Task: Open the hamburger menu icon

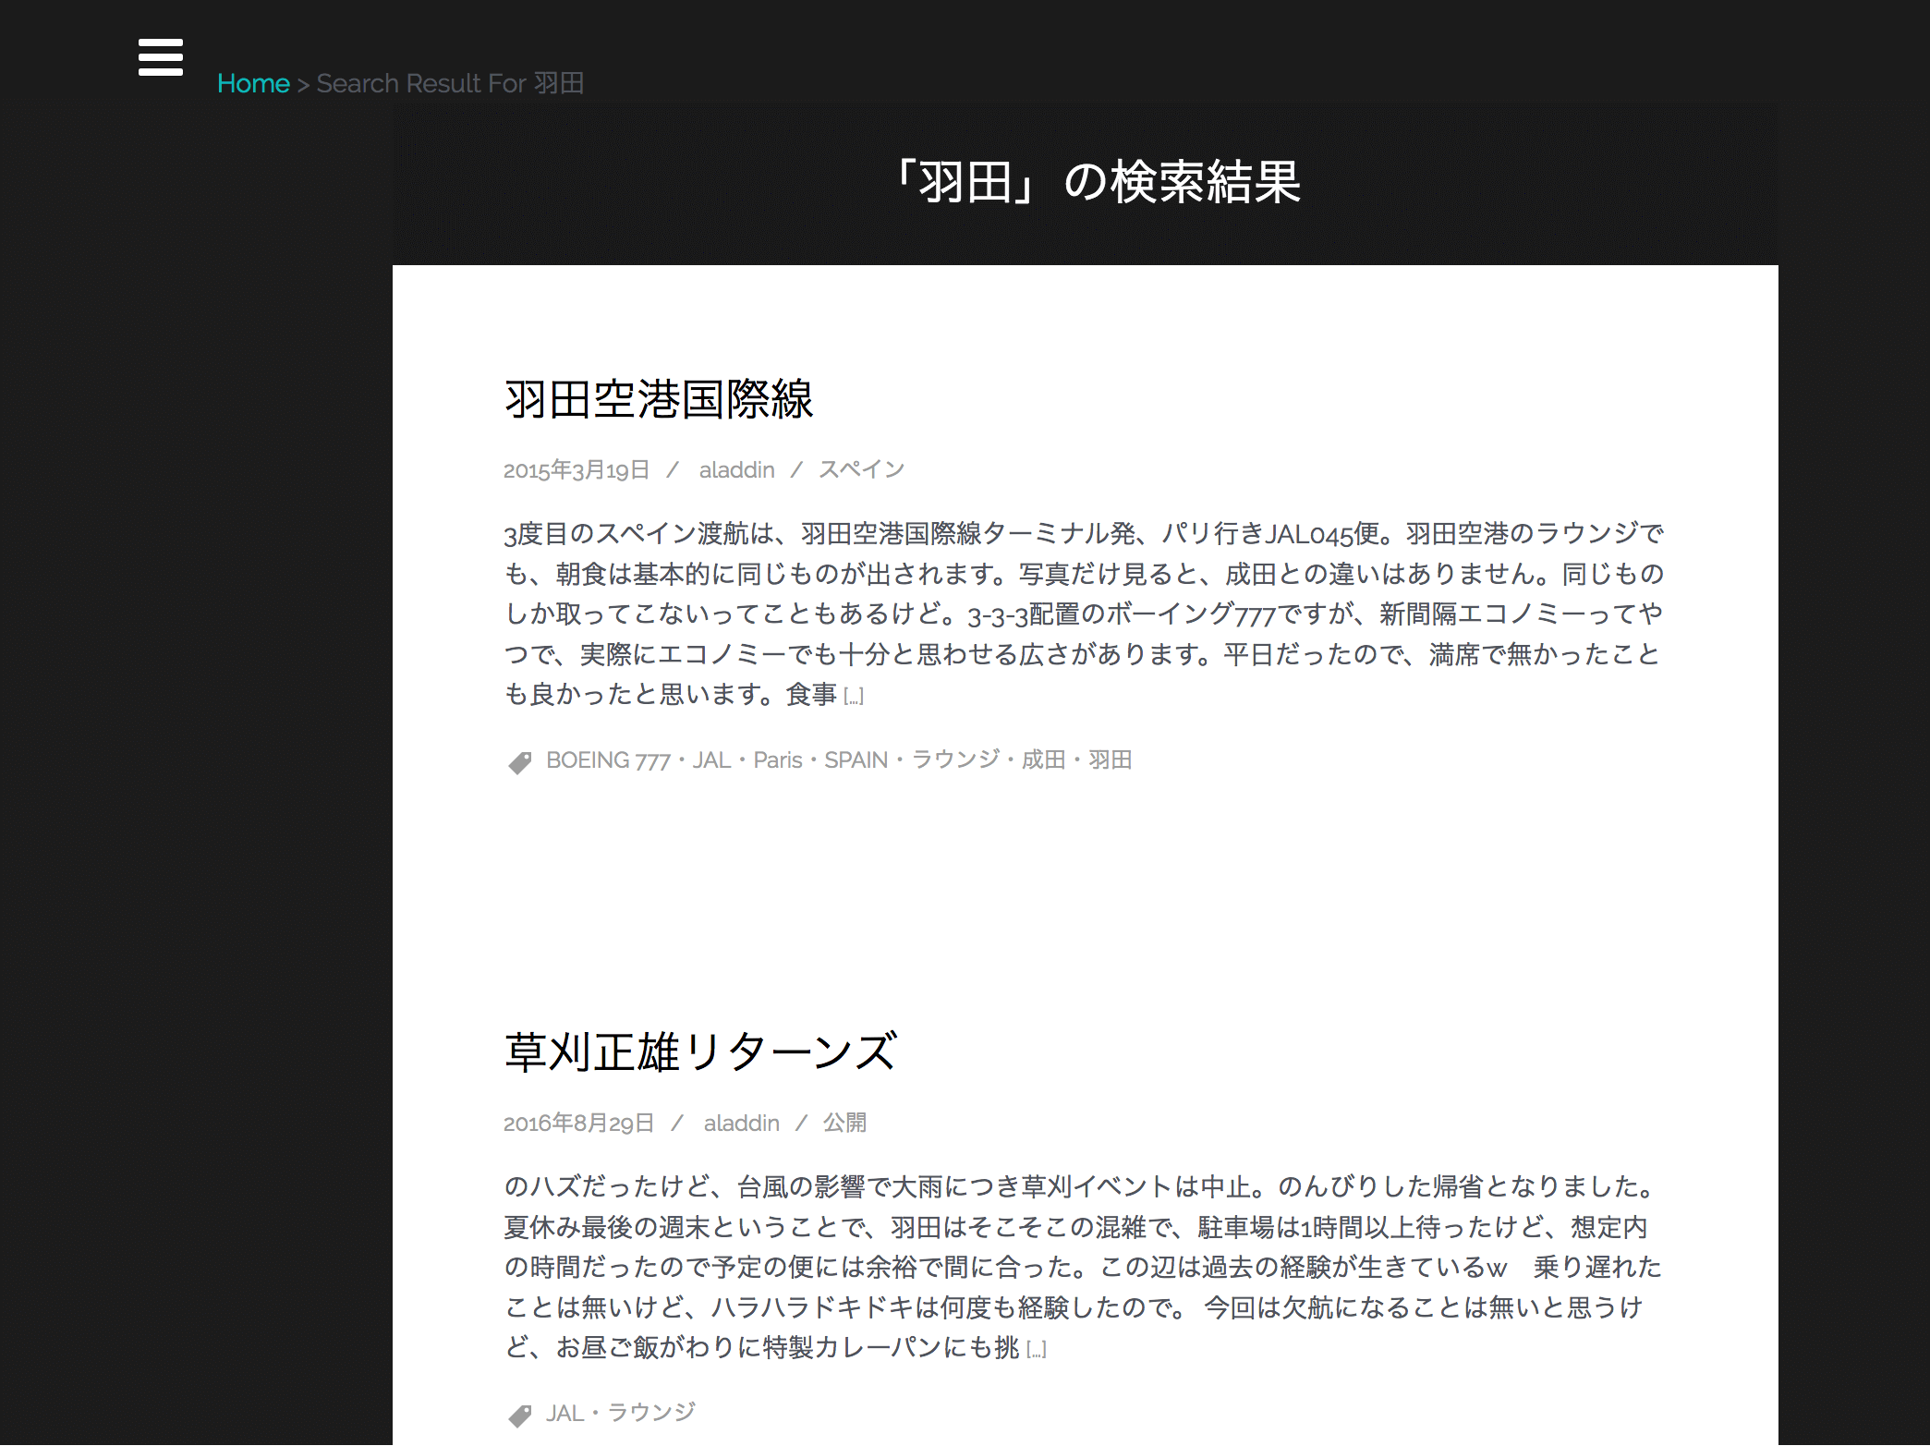Action: coord(161,57)
